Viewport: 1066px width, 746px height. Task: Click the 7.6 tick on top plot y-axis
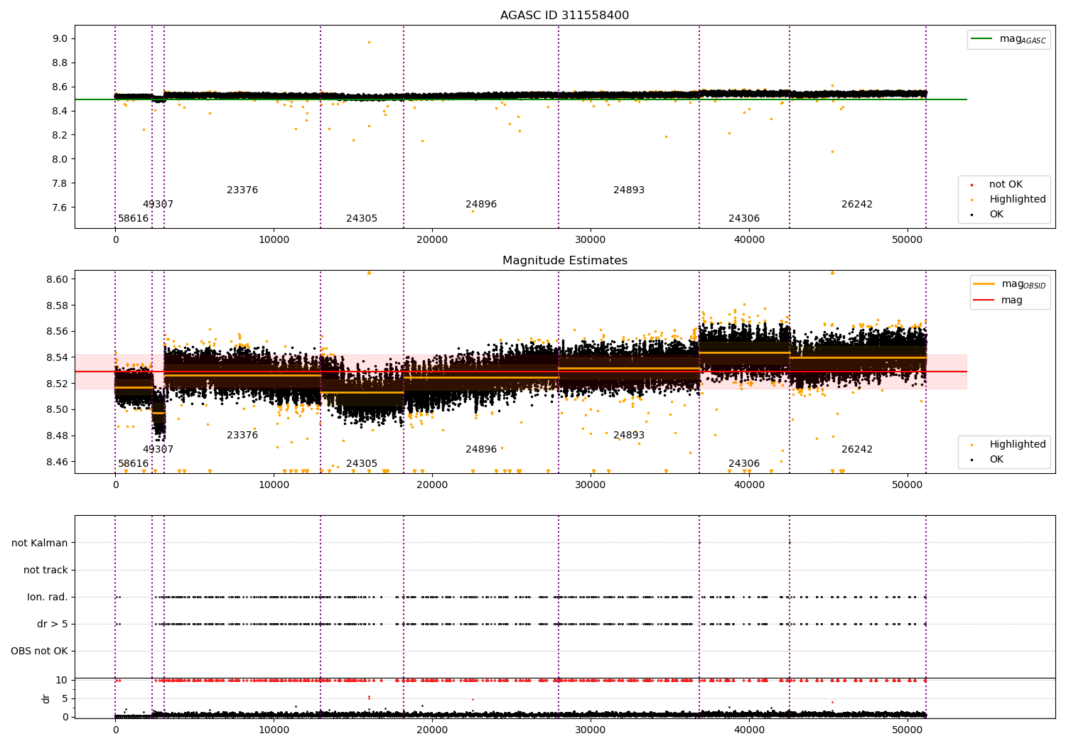tap(60, 208)
